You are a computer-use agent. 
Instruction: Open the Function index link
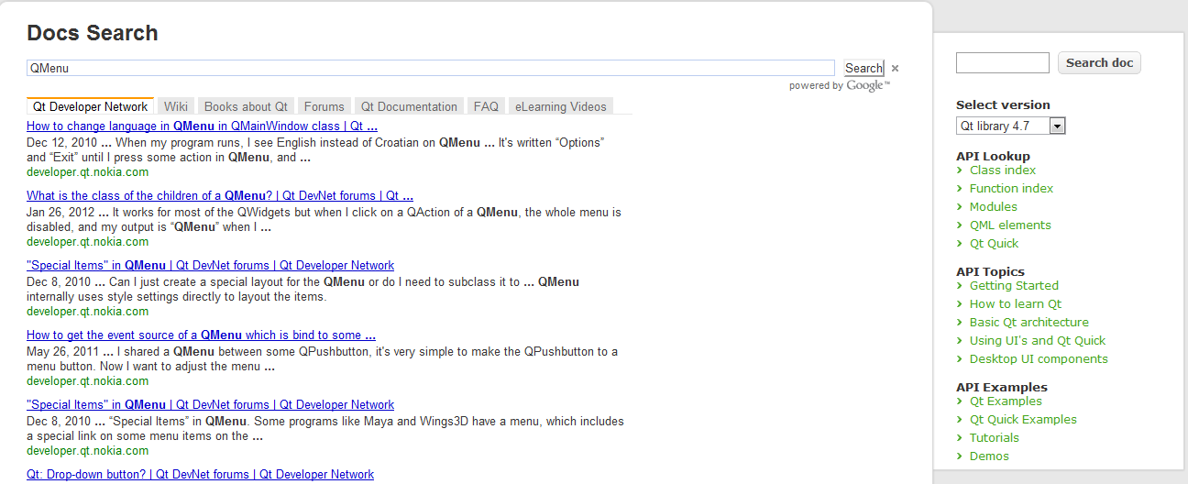tap(1011, 189)
